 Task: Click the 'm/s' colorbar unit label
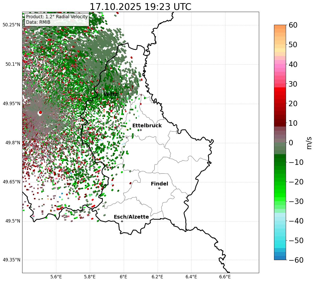(309, 143)
